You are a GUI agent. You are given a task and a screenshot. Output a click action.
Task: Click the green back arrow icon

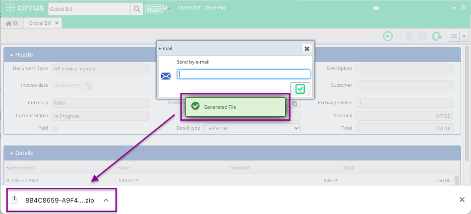point(388,36)
